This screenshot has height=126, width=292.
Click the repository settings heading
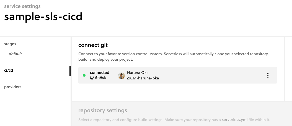[103, 111]
